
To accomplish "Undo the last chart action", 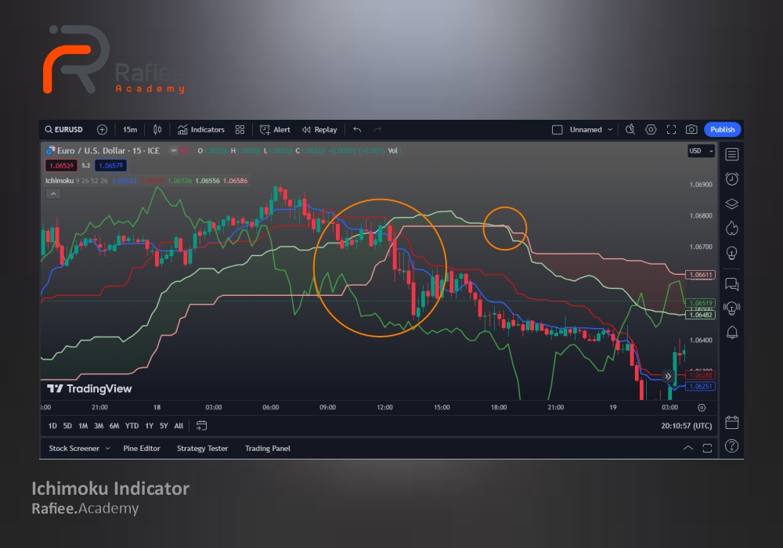I will pos(357,130).
